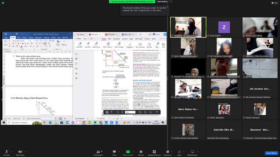The width and height of the screenshot is (280, 157).
Task: Click View button in Zoom corner
Action: 275,3
